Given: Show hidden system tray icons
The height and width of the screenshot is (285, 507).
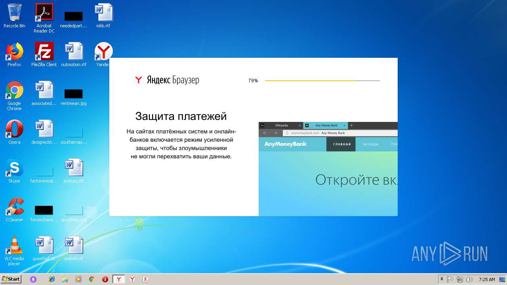Looking at the screenshot, I should point(442,279).
